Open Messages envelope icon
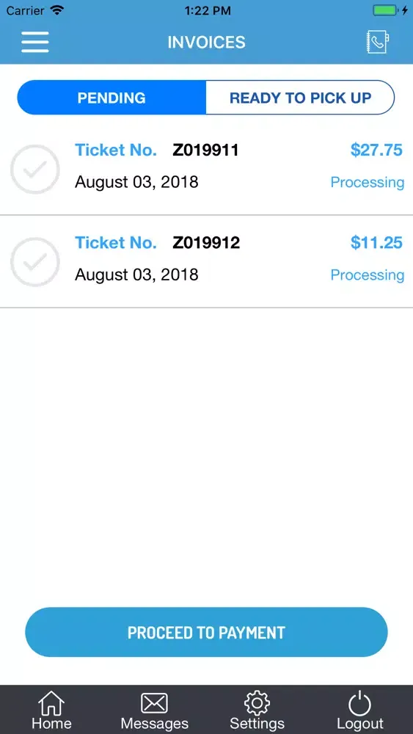 (x=154, y=704)
